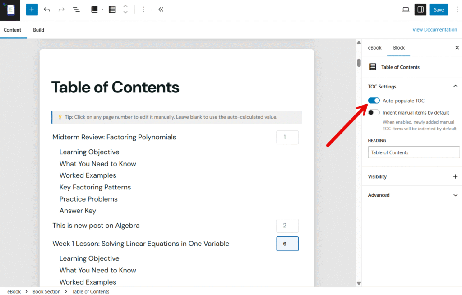Collapse the toolbar with the double-chevron icon
Viewport: 462px width, 295px height.
[161, 9]
